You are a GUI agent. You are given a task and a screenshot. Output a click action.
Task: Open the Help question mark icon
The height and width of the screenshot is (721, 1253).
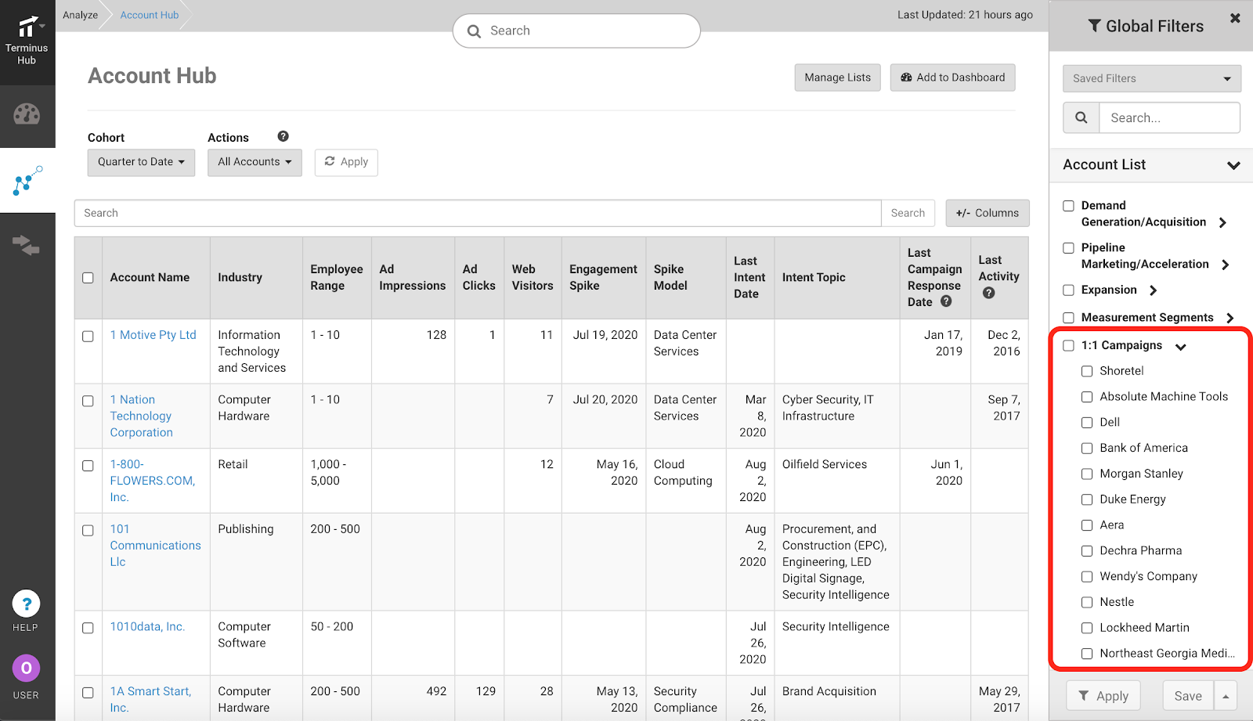[26, 604]
